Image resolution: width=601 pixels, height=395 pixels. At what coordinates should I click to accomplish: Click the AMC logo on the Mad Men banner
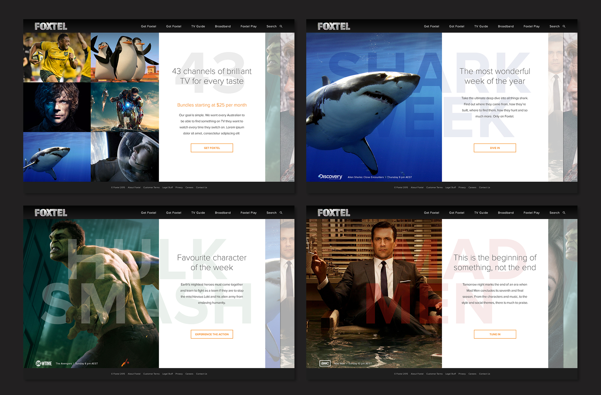point(325,363)
